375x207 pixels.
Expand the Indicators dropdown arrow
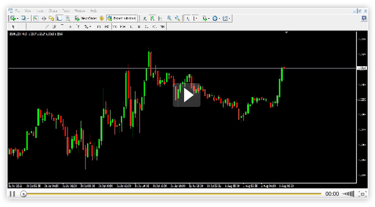click(209, 19)
